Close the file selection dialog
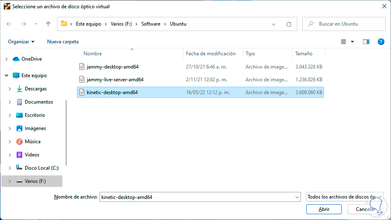The height and width of the screenshot is (220, 391). (x=384, y=6)
